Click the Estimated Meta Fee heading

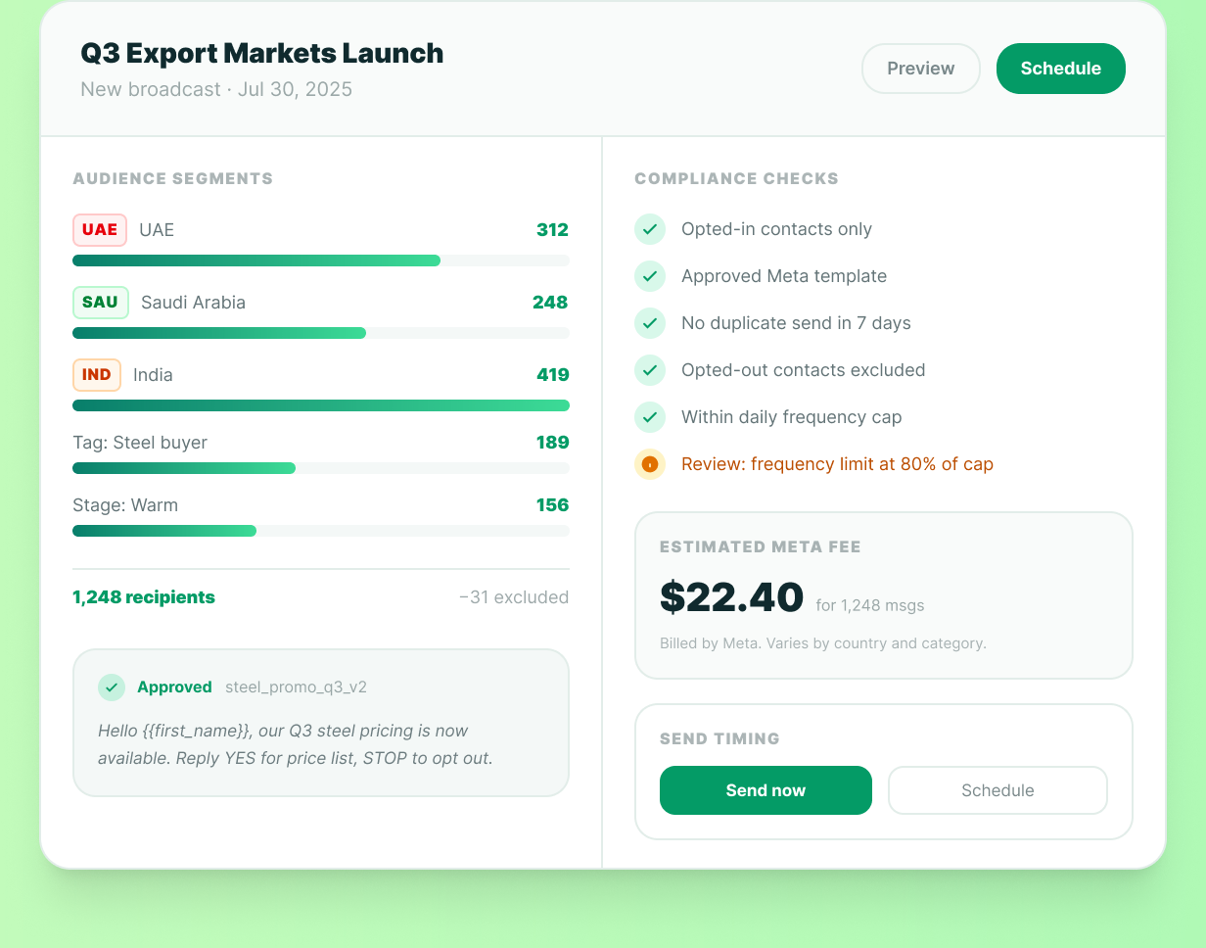pyautogui.click(x=761, y=547)
